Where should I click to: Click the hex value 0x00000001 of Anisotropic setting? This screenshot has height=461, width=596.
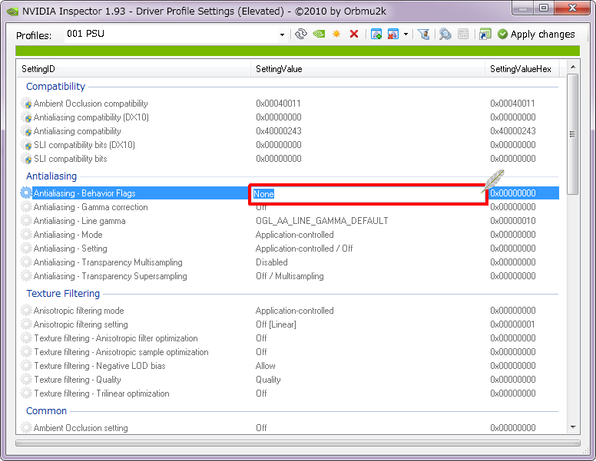tap(512, 324)
